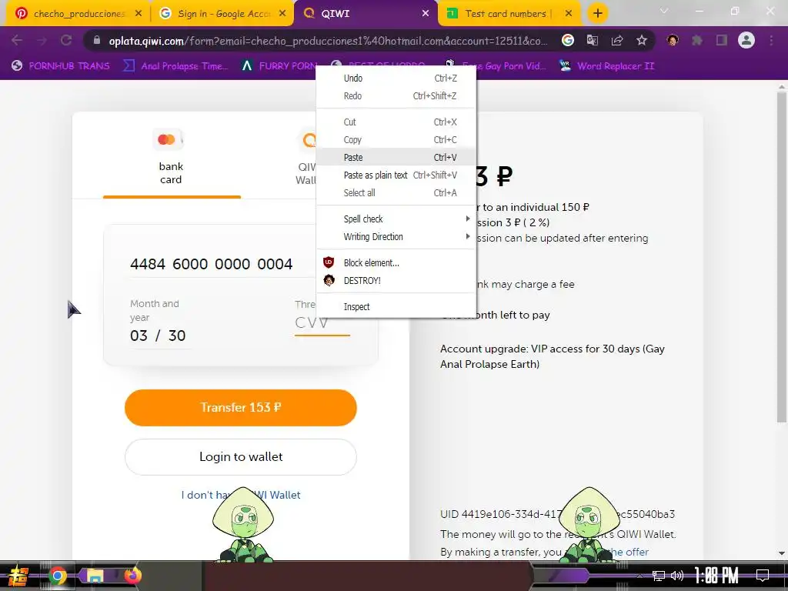This screenshot has height=591, width=788.
Task: Reload the QIWI page
Action: tap(66, 40)
